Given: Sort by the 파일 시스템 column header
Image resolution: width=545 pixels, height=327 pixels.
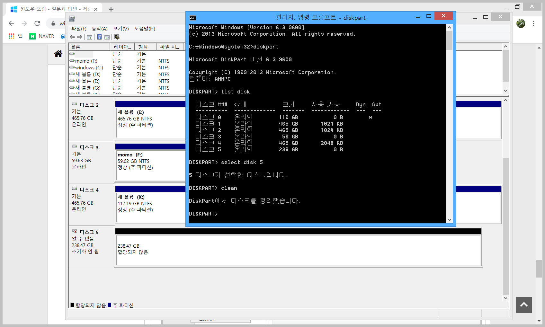Looking at the screenshot, I should (x=170, y=47).
